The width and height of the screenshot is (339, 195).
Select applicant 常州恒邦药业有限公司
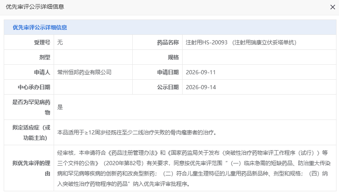click(x=84, y=72)
